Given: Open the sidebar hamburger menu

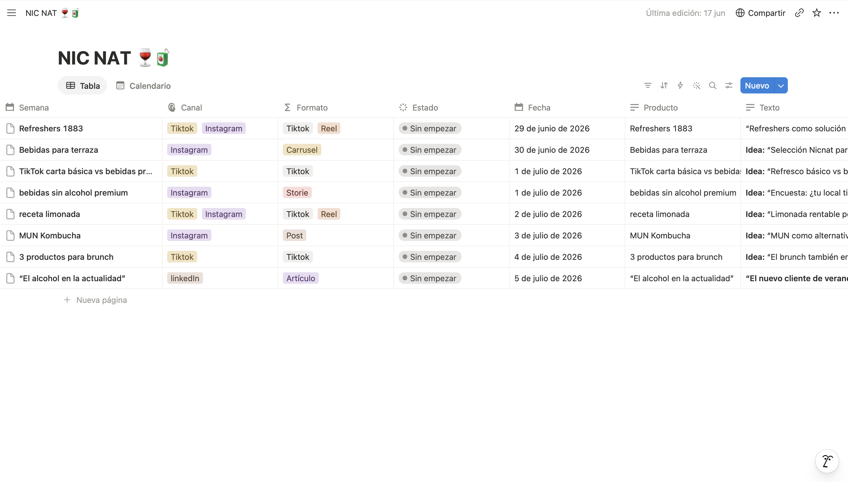Looking at the screenshot, I should pos(12,13).
